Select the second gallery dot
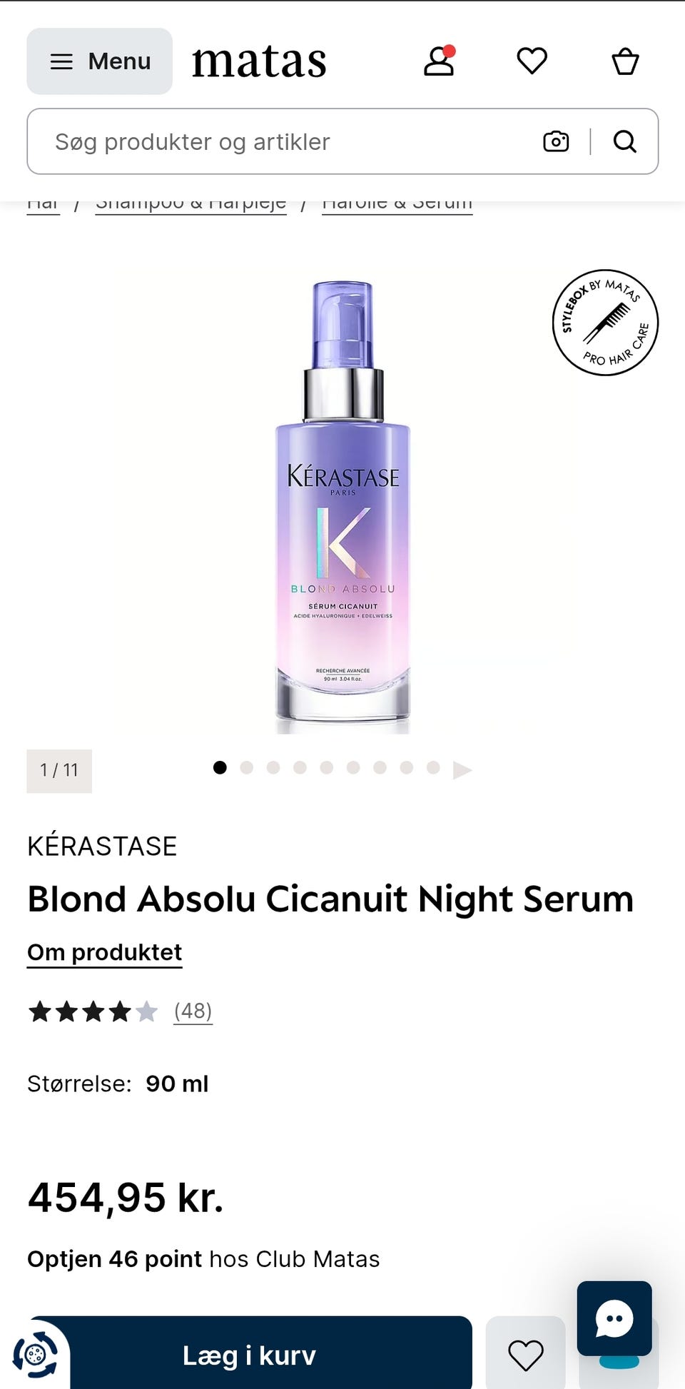Image resolution: width=685 pixels, height=1389 pixels. coord(247,767)
